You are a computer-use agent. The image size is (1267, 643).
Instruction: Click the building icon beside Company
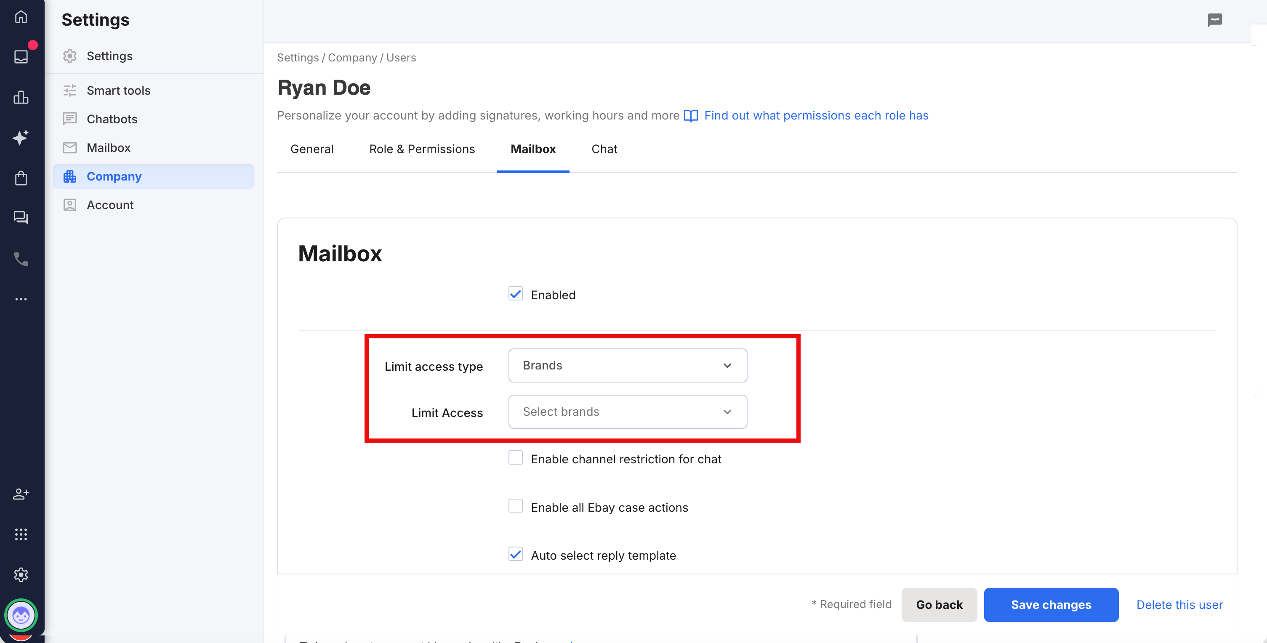pyautogui.click(x=70, y=176)
